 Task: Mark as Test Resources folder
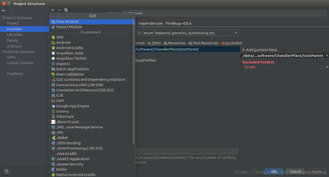[203, 43]
